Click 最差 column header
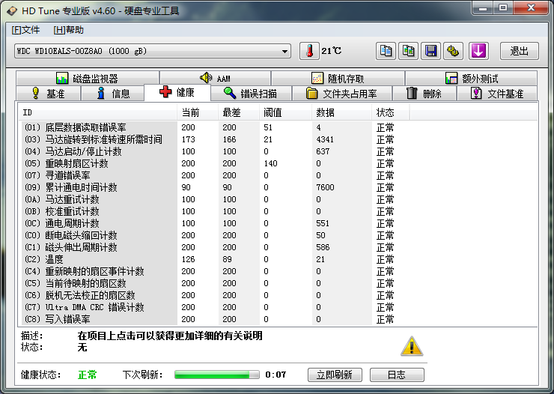The height and width of the screenshot is (394, 554). pos(239,112)
